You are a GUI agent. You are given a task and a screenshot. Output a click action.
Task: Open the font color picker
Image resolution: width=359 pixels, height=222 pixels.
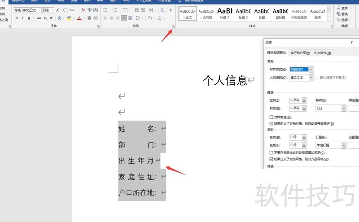[x=84, y=18]
